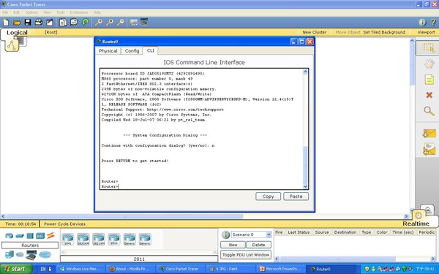Open the Options menu
Viewport: 439px width, 274px height.
click(x=31, y=12)
